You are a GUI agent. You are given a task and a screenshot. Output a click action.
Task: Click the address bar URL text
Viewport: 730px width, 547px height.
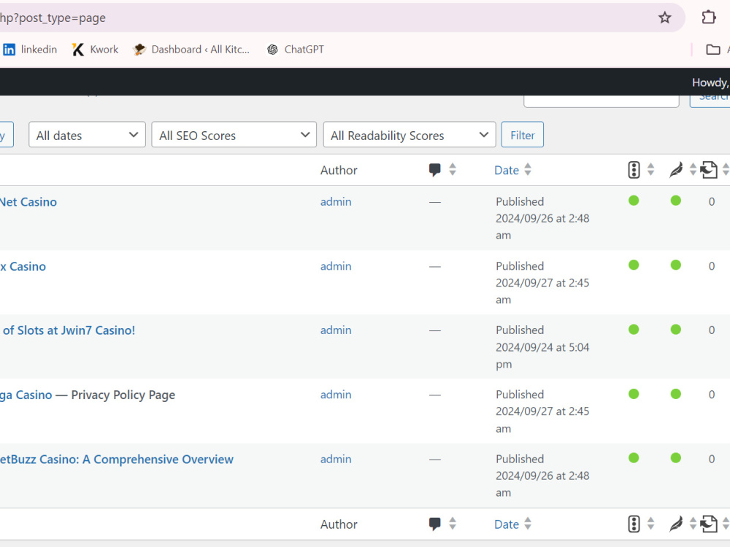53,18
